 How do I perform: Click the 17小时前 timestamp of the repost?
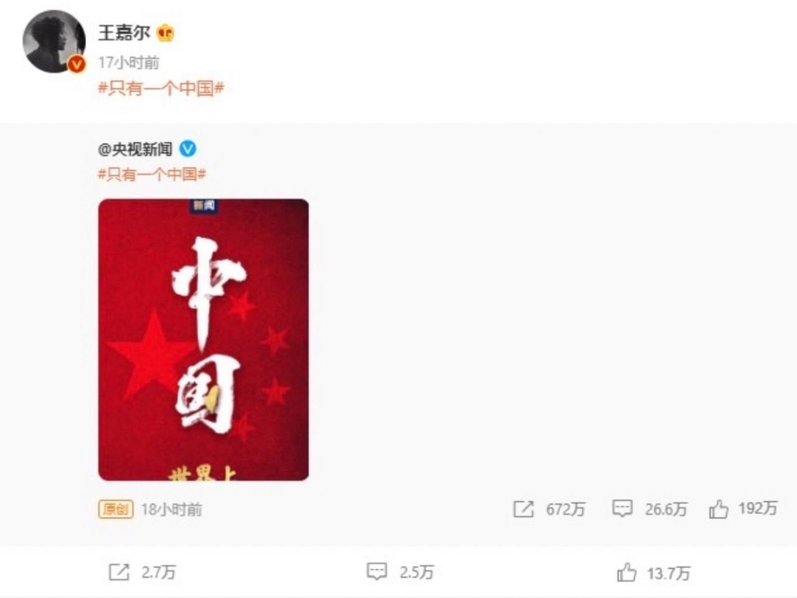point(128,62)
